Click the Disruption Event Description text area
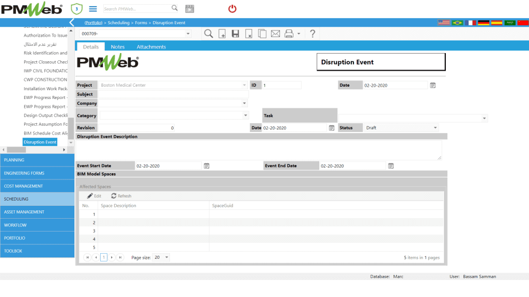Viewport: 529px width, 297px height. pos(259,150)
